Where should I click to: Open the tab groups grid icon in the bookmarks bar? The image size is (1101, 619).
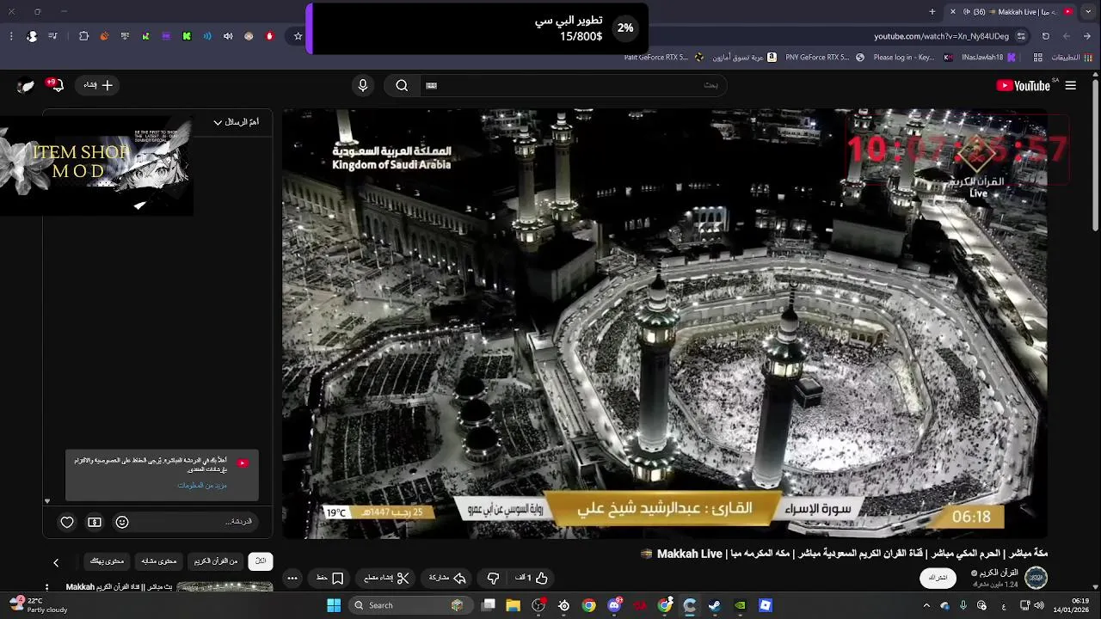[1038, 58]
